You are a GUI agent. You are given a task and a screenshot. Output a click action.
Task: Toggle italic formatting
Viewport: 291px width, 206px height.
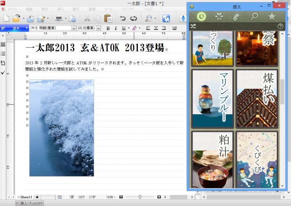pos(116,28)
